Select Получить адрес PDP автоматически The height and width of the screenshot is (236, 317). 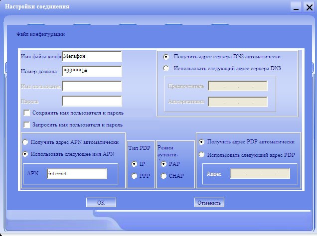pyautogui.click(x=201, y=142)
